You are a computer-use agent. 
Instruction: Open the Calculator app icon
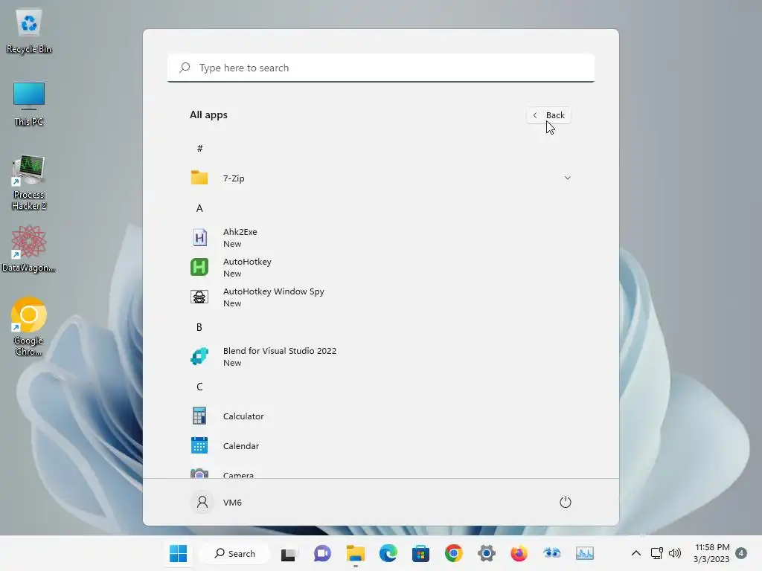[199, 416]
